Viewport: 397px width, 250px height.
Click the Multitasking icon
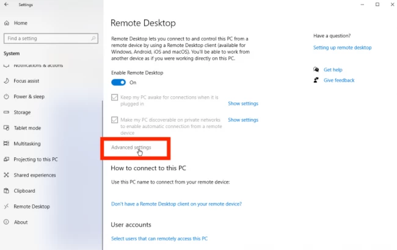coord(6,143)
